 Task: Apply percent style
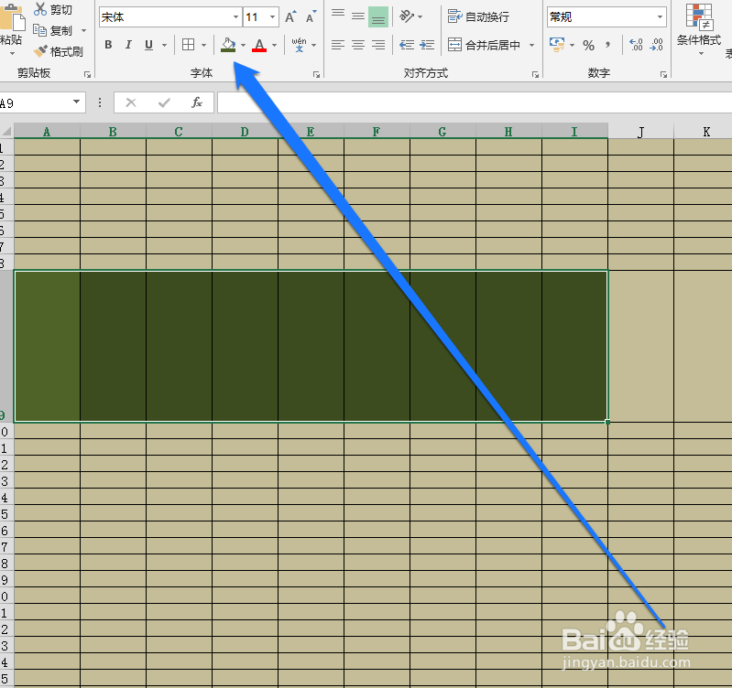[589, 45]
